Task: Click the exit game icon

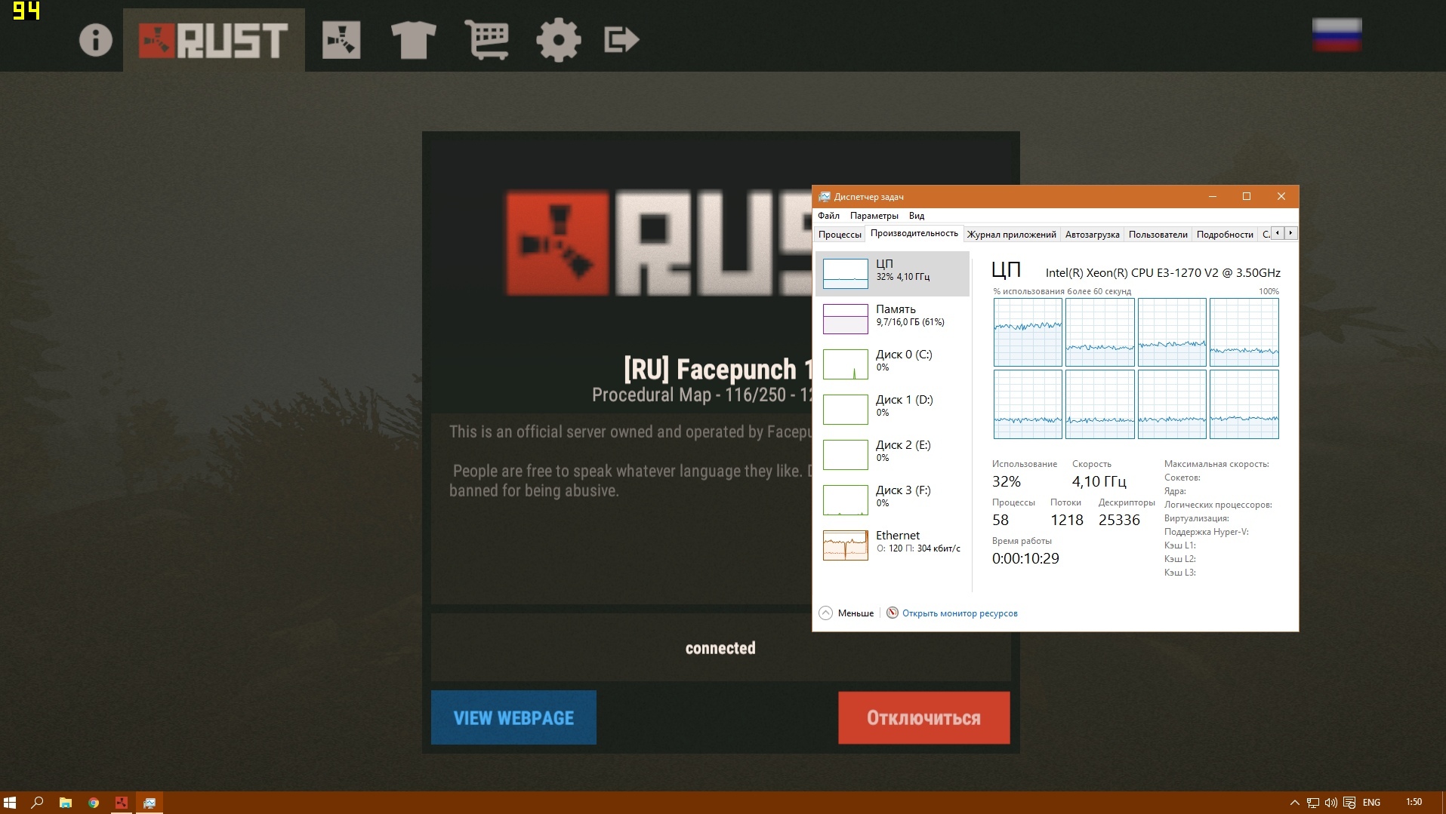Action: click(621, 40)
